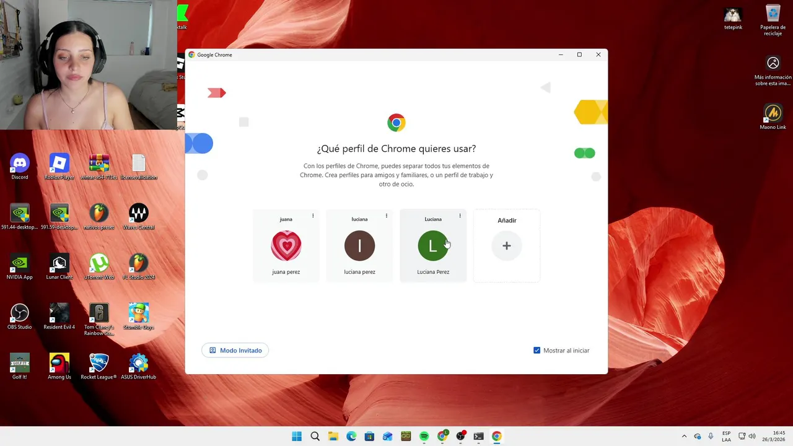793x446 pixels.
Task: Open more options menu for juana profile
Action: pos(313,216)
